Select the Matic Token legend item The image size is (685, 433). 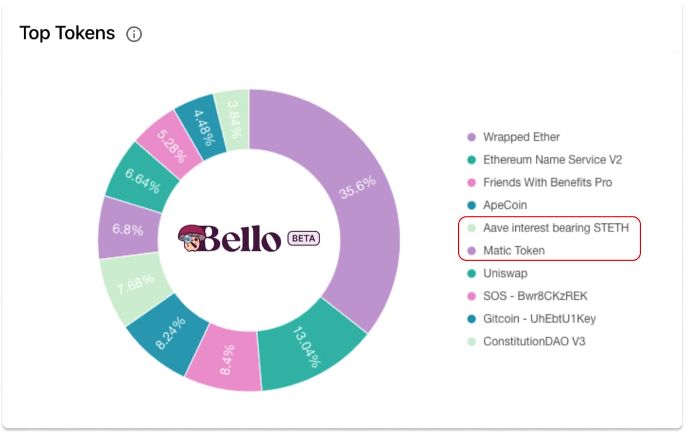click(x=506, y=250)
